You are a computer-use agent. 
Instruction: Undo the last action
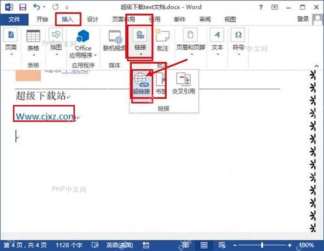37,7
